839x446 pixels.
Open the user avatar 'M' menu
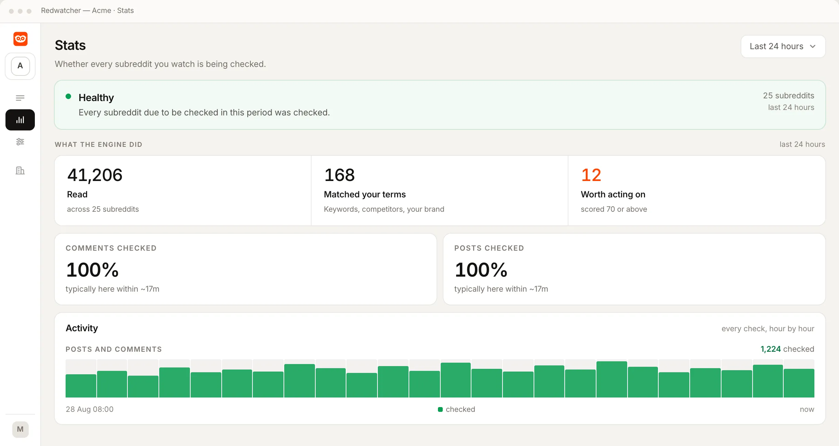pos(20,429)
